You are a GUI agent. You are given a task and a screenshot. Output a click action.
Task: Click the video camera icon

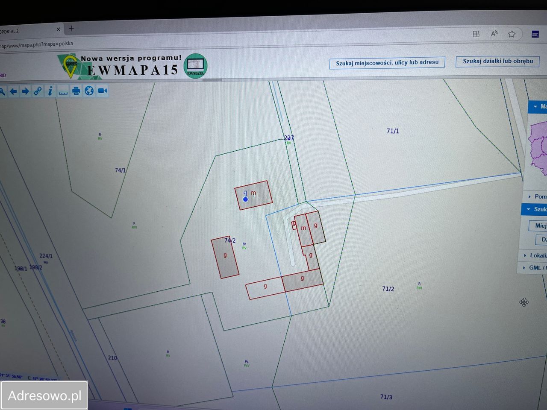(x=103, y=91)
